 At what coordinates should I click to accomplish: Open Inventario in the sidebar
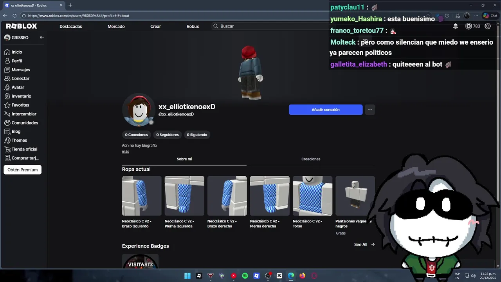point(18,96)
